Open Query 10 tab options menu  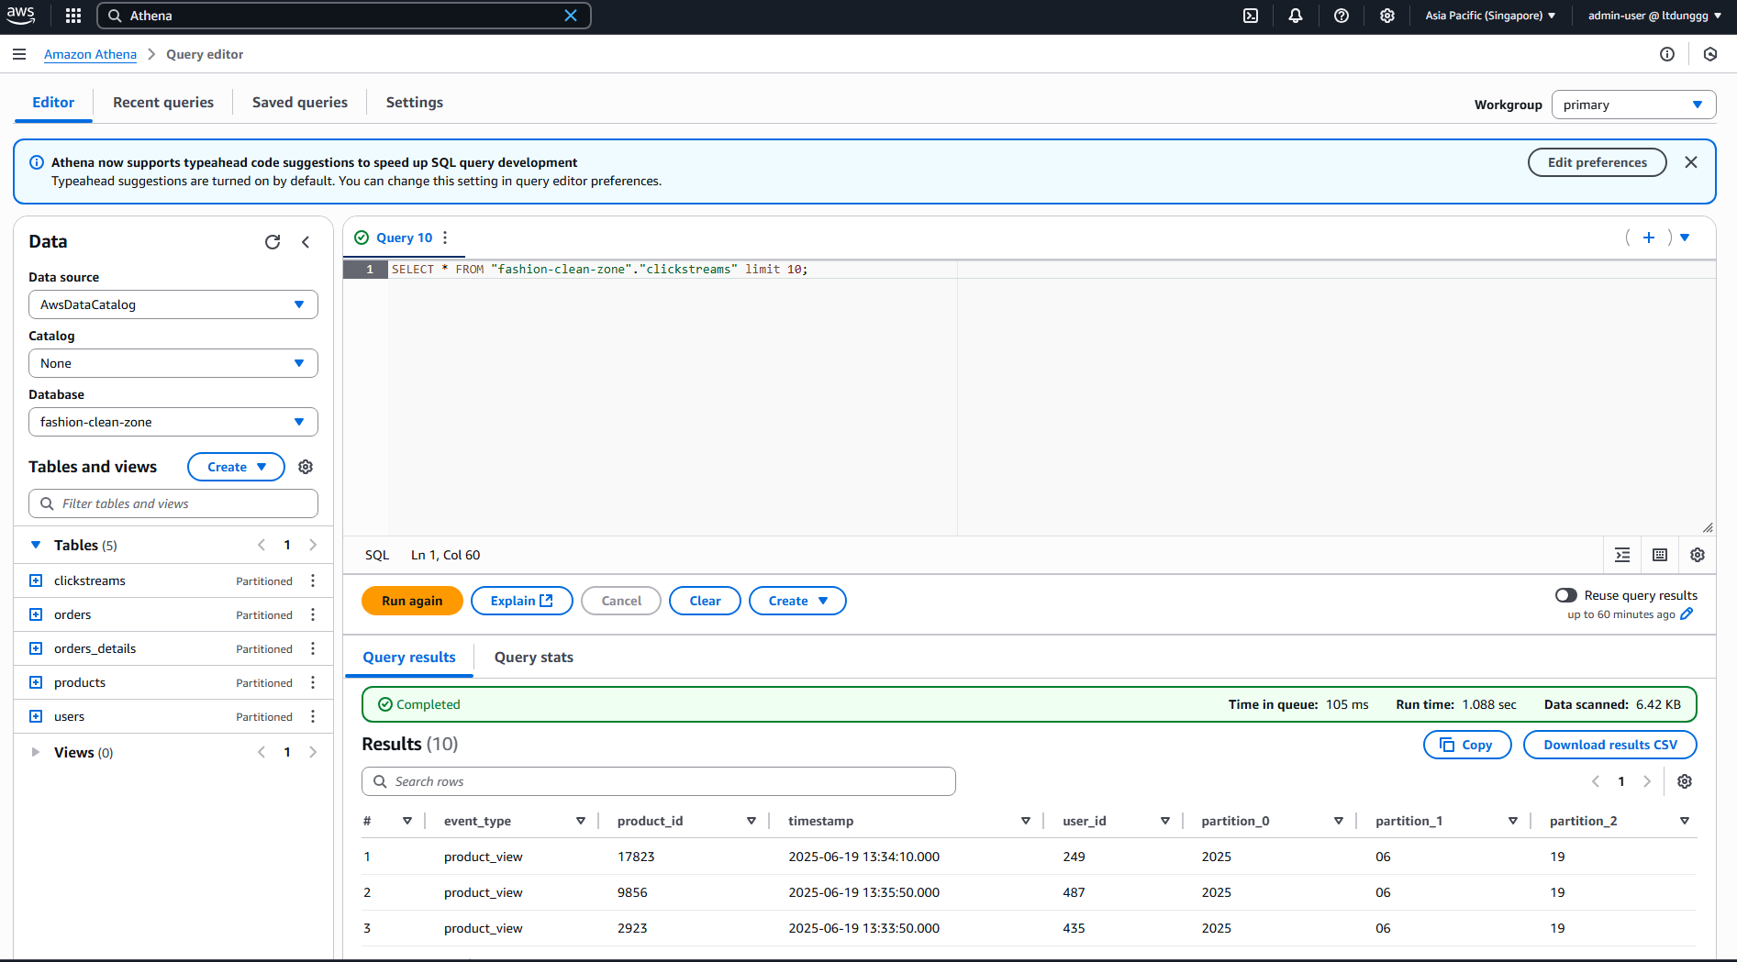(445, 238)
